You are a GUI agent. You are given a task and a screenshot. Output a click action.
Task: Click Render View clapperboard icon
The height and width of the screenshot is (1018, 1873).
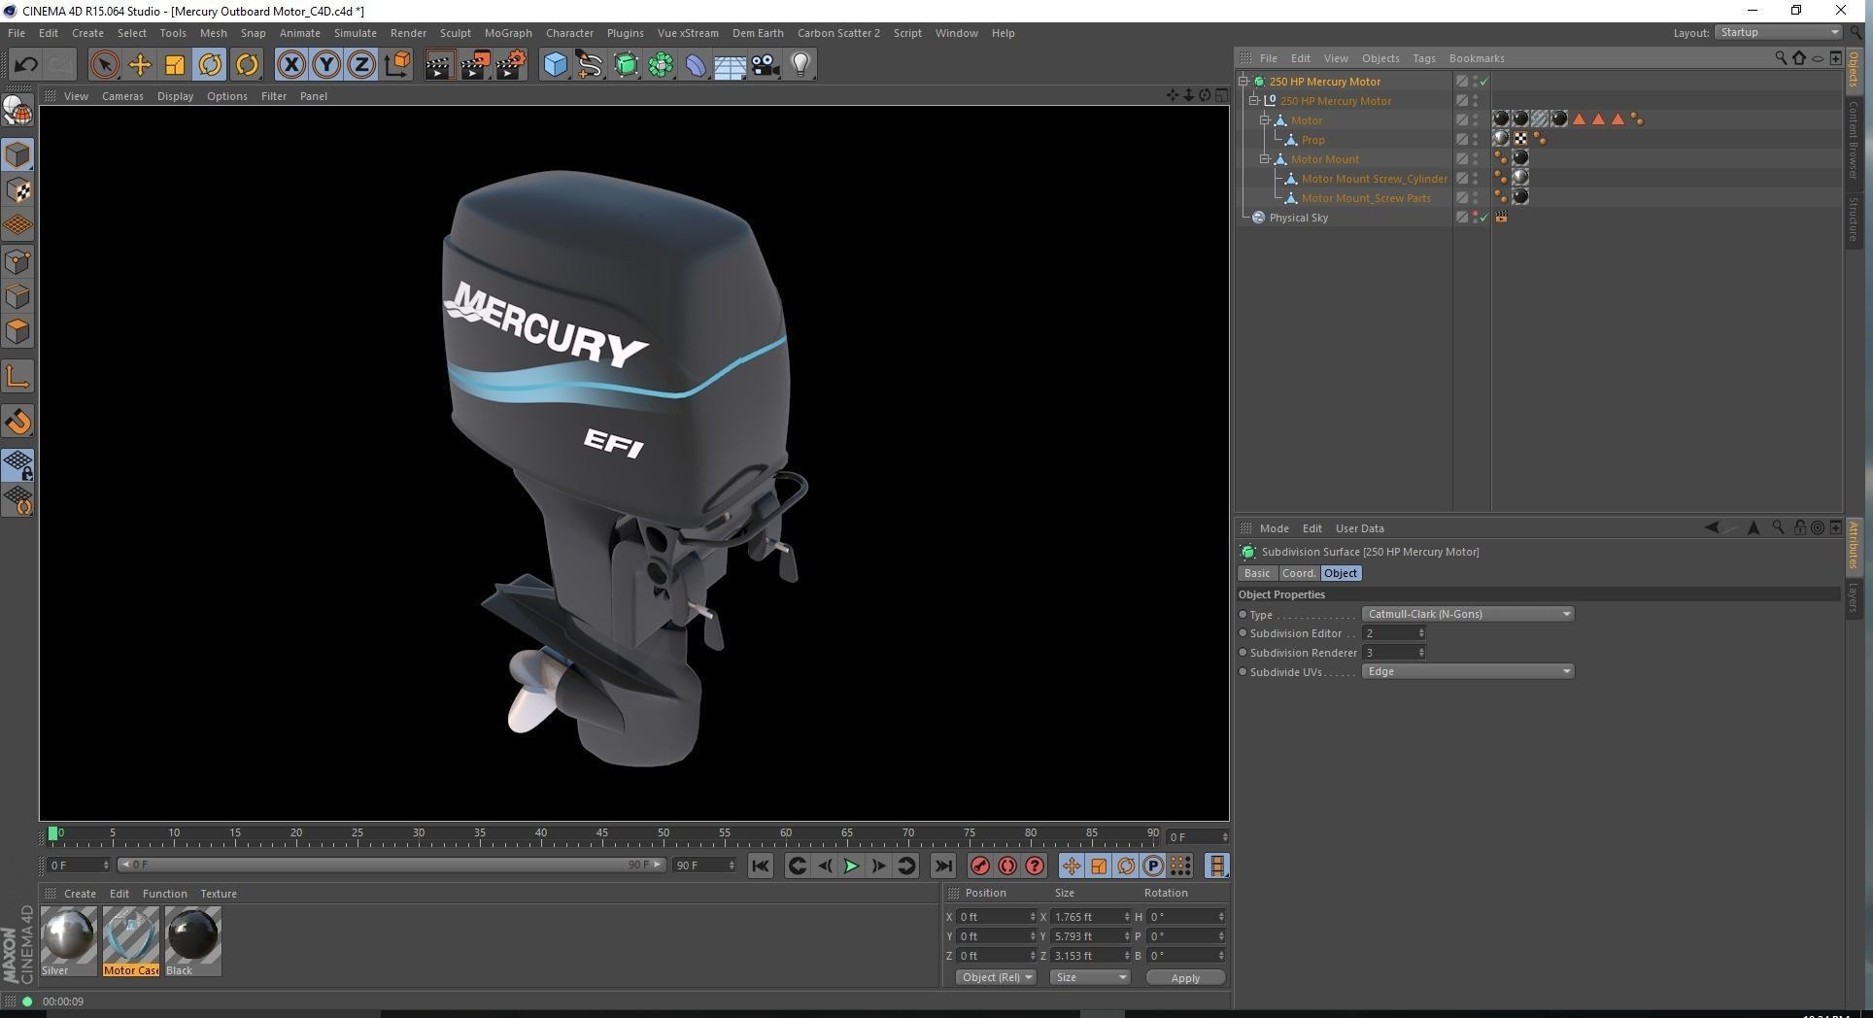coord(439,65)
